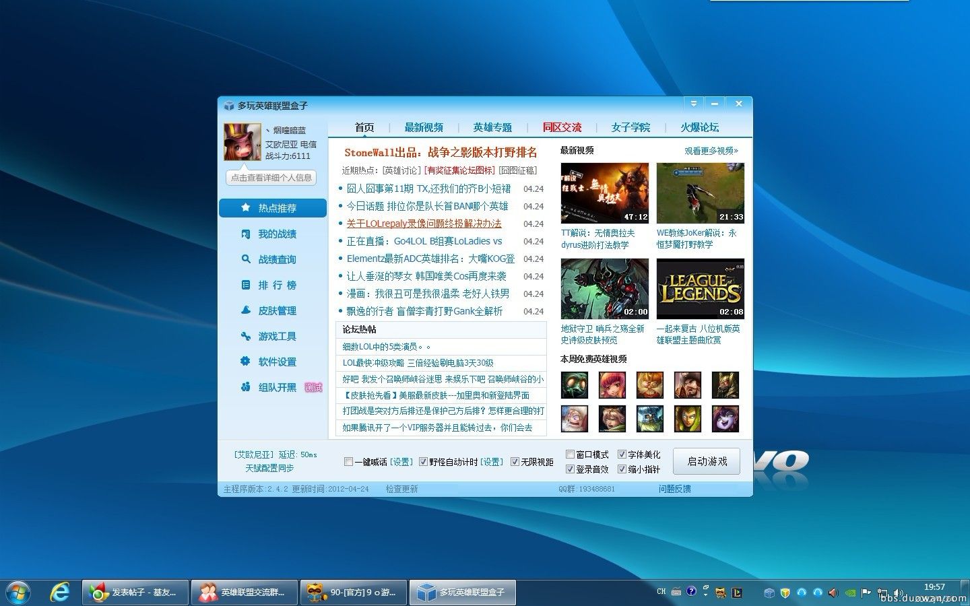Open the 英雄专题 tab
The width and height of the screenshot is (970, 606).
(492, 127)
